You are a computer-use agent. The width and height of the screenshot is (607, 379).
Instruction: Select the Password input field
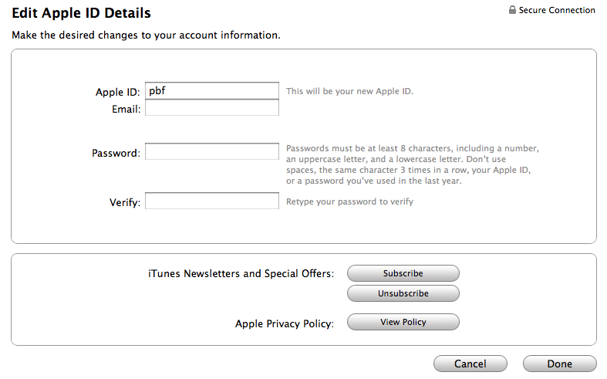tap(211, 152)
